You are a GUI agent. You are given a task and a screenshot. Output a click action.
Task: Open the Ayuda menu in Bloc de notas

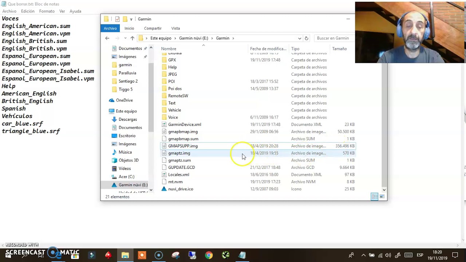point(75,11)
